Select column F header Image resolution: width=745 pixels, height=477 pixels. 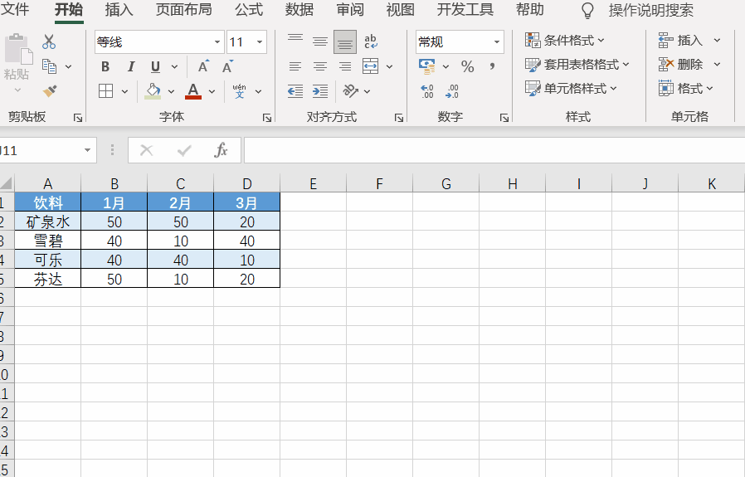point(380,183)
